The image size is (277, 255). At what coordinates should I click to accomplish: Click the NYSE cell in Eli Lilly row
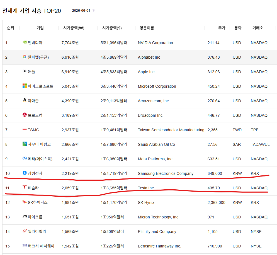[x=256, y=232]
